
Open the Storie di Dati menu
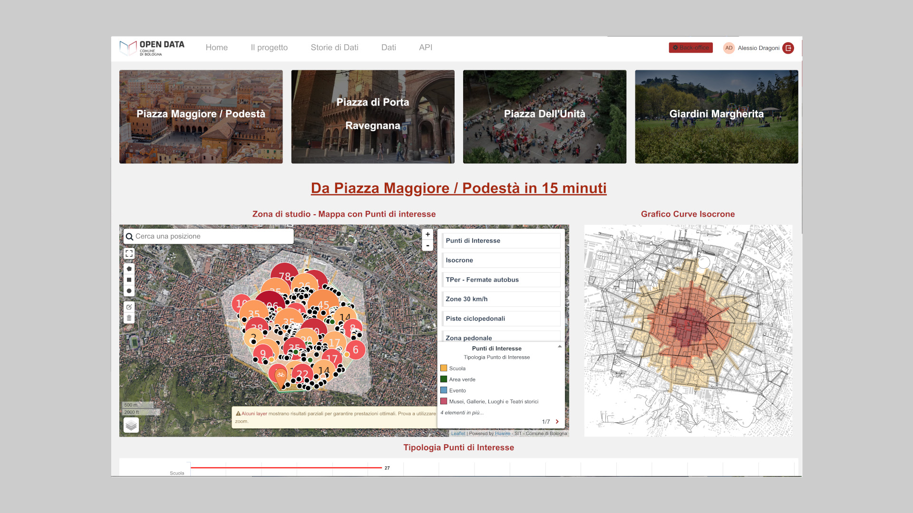click(x=334, y=47)
